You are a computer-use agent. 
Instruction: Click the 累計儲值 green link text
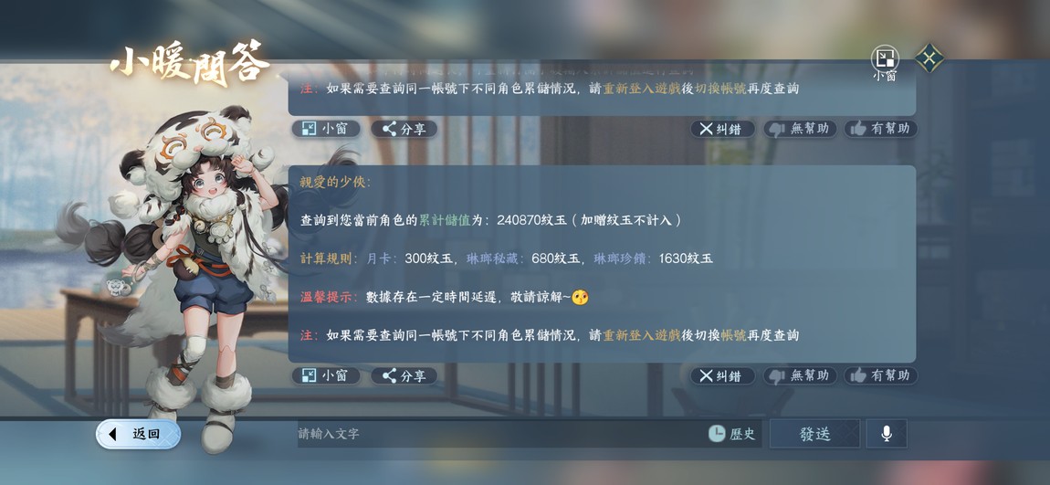coord(444,220)
